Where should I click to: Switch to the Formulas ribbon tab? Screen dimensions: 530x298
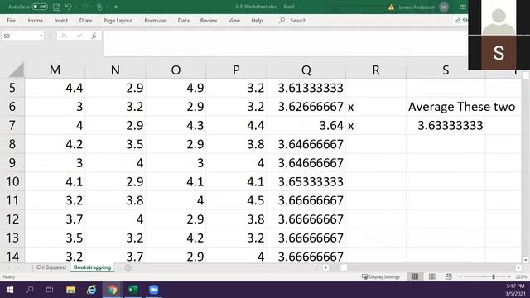click(156, 21)
